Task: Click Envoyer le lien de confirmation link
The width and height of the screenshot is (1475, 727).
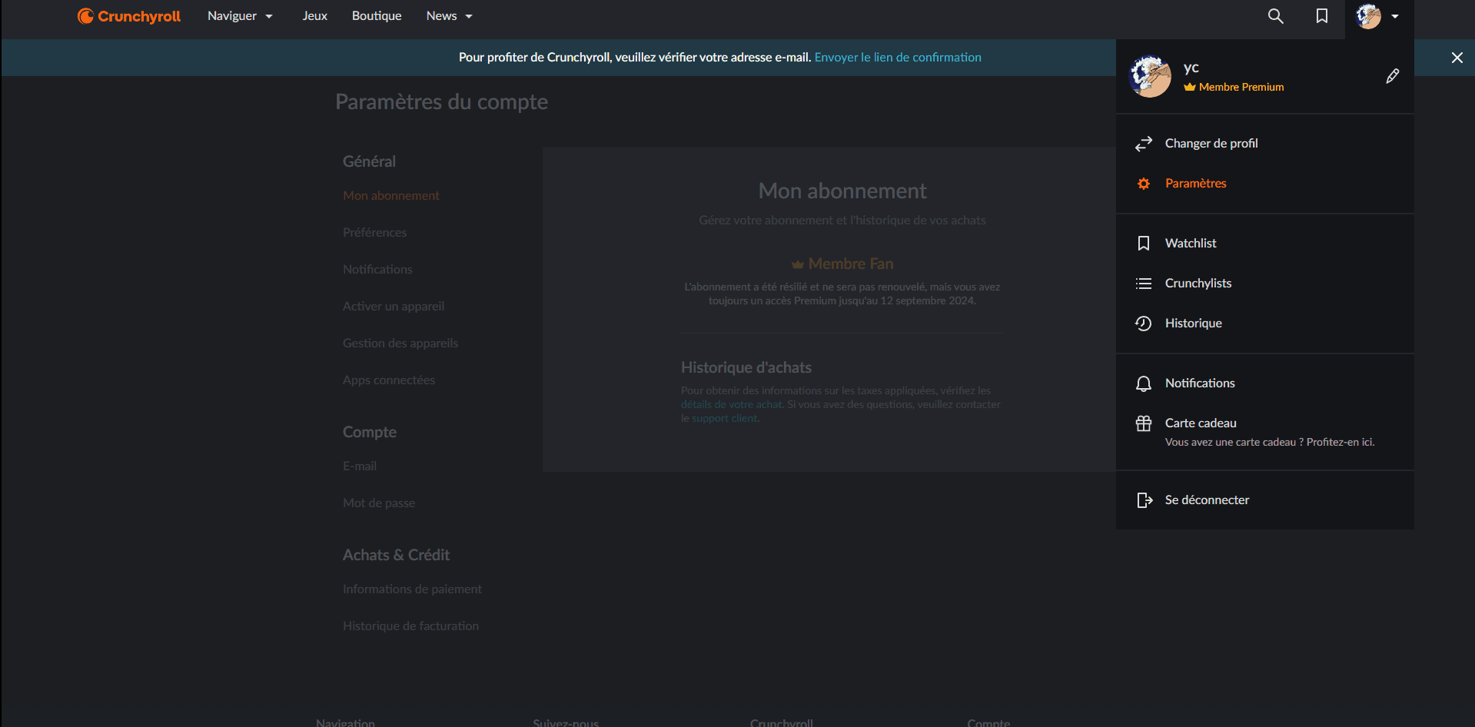Action: pos(898,57)
